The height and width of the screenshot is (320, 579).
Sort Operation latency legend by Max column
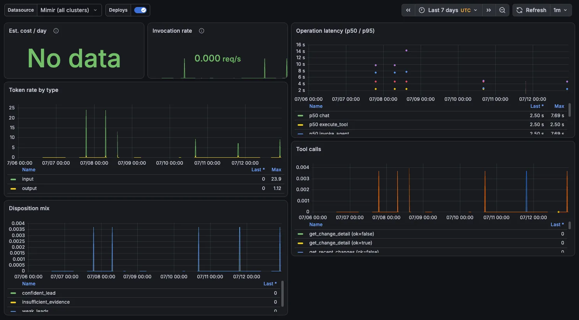(559, 106)
